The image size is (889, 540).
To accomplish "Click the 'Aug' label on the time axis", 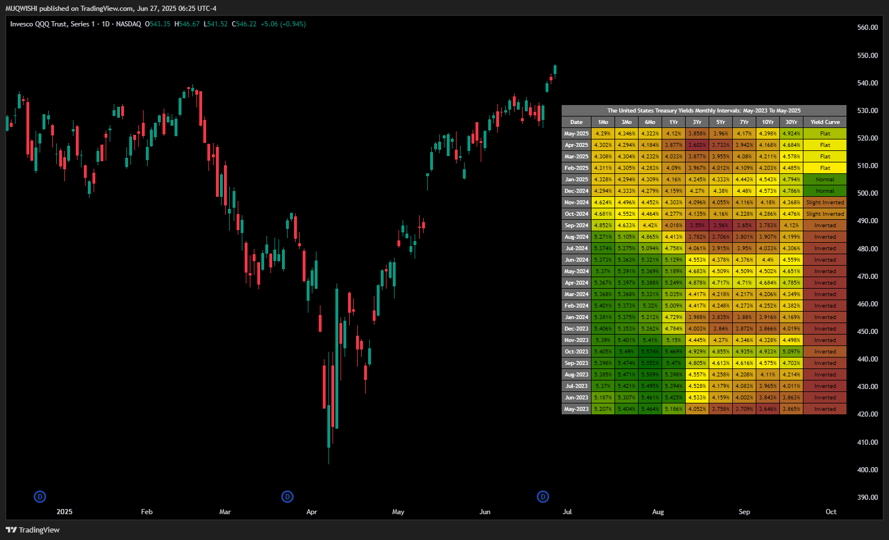I will point(658,512).
